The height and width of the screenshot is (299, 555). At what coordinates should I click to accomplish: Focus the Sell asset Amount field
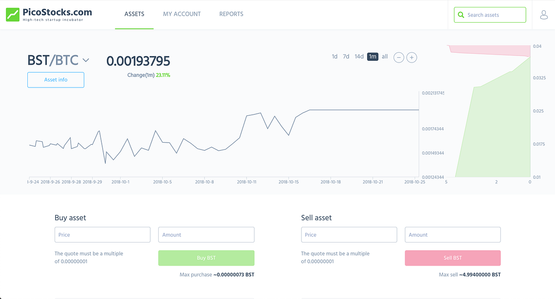click(x=453, y=235)
